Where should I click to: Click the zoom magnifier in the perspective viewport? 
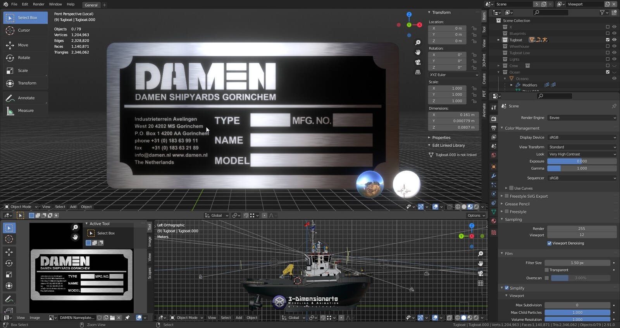point(418,43)
